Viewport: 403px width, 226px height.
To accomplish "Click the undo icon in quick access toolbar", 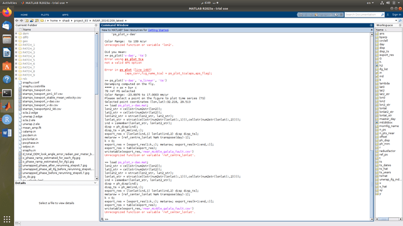I will 321,15.
